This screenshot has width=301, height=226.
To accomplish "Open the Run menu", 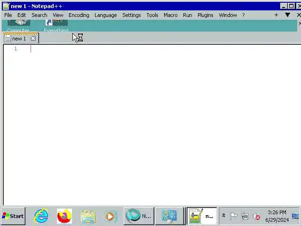I will point(187,15).
